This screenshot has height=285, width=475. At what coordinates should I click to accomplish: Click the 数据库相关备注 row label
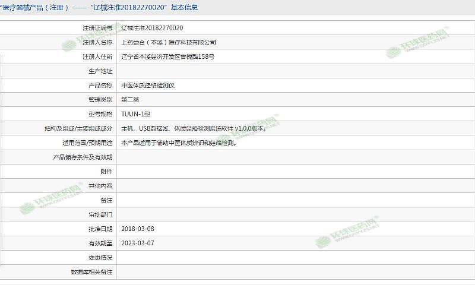[91, 271]
